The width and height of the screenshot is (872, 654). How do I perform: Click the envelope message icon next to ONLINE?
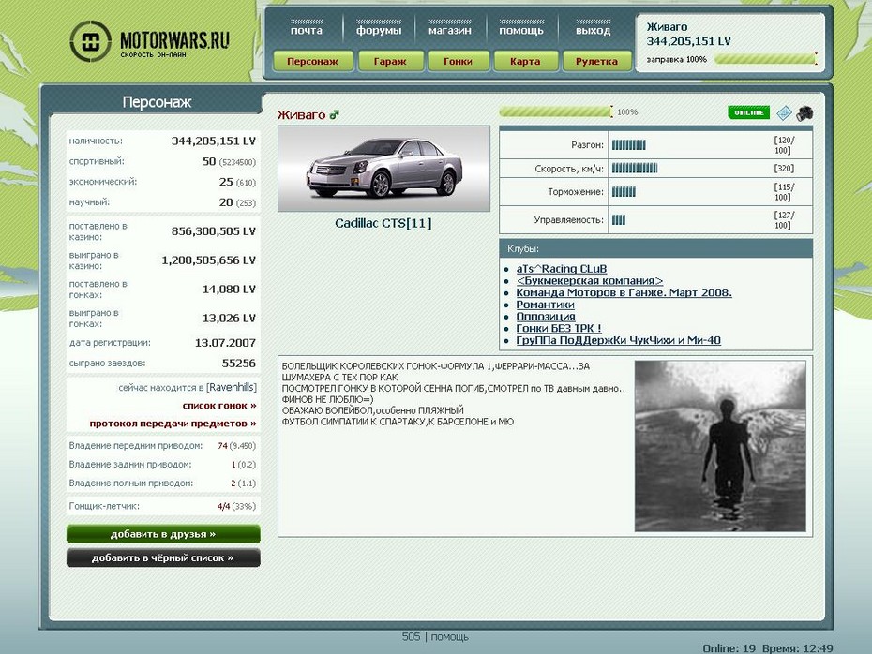tap(784, 112)
